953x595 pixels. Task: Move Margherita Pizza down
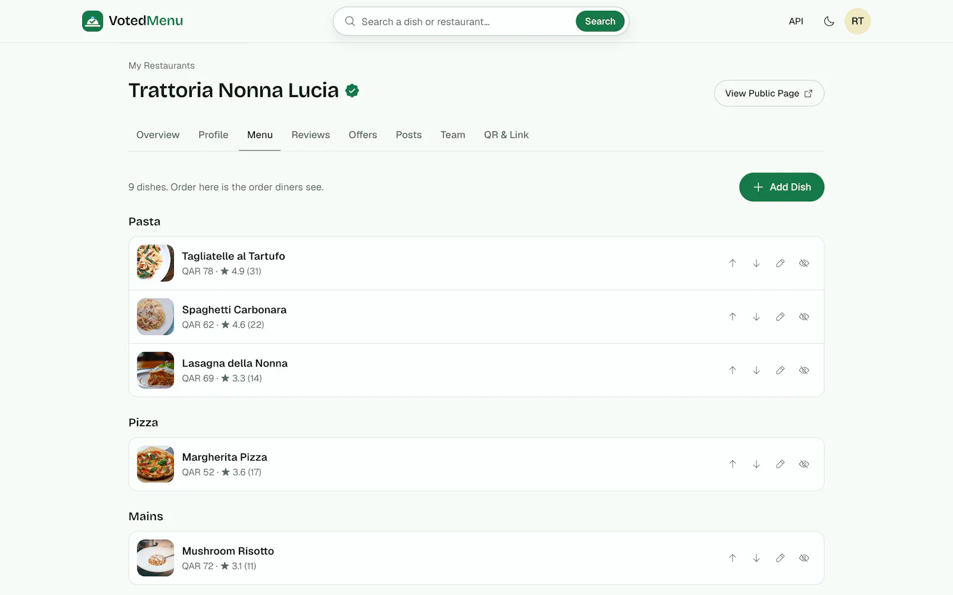pyautogui.click(x=756, y=464)
